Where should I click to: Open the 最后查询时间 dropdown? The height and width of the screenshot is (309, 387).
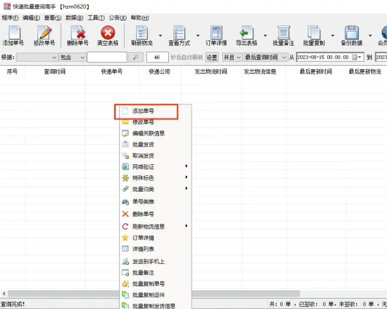click(x=265, y=57)
